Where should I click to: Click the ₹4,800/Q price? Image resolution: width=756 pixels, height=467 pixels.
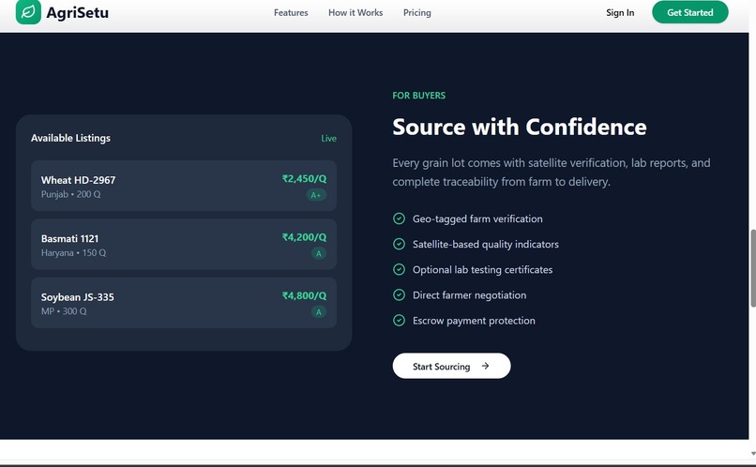[x=304, y=295]
